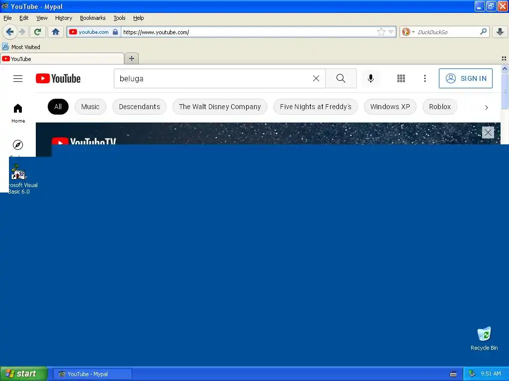Open the Edit menu

tap(24, 18)
